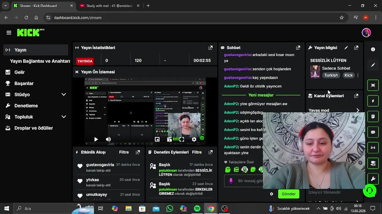Click the info icon in right rail
The height and width of the screenshot is (214, 382).
click(x=373, y=49)
